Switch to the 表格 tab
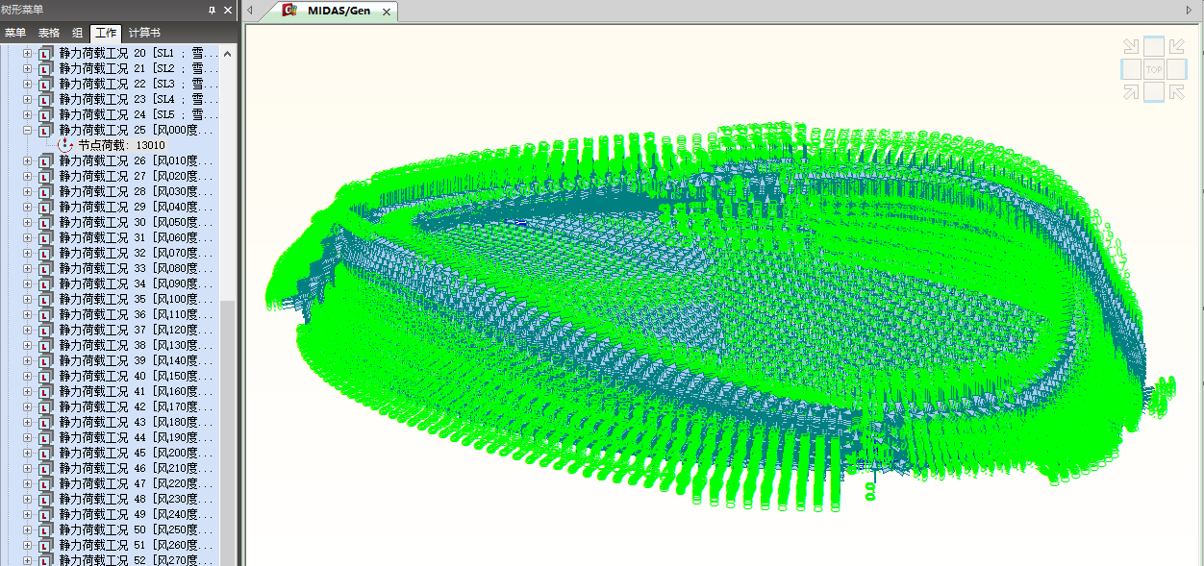 pyautogui.click(x=48, y=33)
